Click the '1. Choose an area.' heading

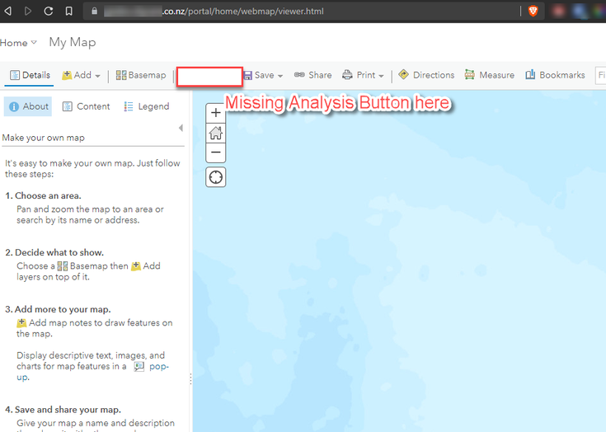click(x=43, y=196)
